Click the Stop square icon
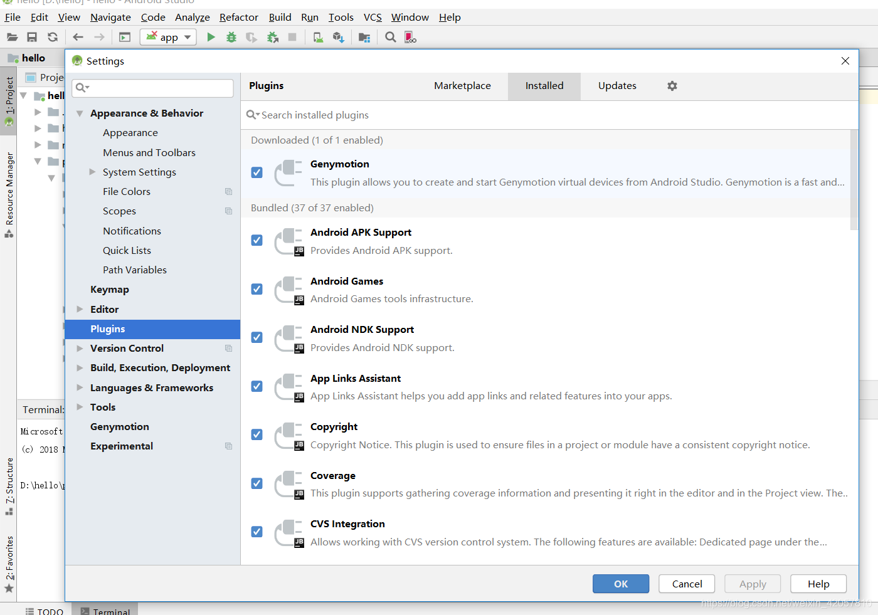The image size is (878, 615). pyautogui.click(x=292, y=38)
